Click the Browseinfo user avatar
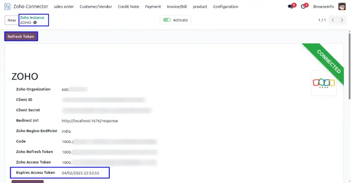Viewport: 351px width, 183px height. point(342,7)
